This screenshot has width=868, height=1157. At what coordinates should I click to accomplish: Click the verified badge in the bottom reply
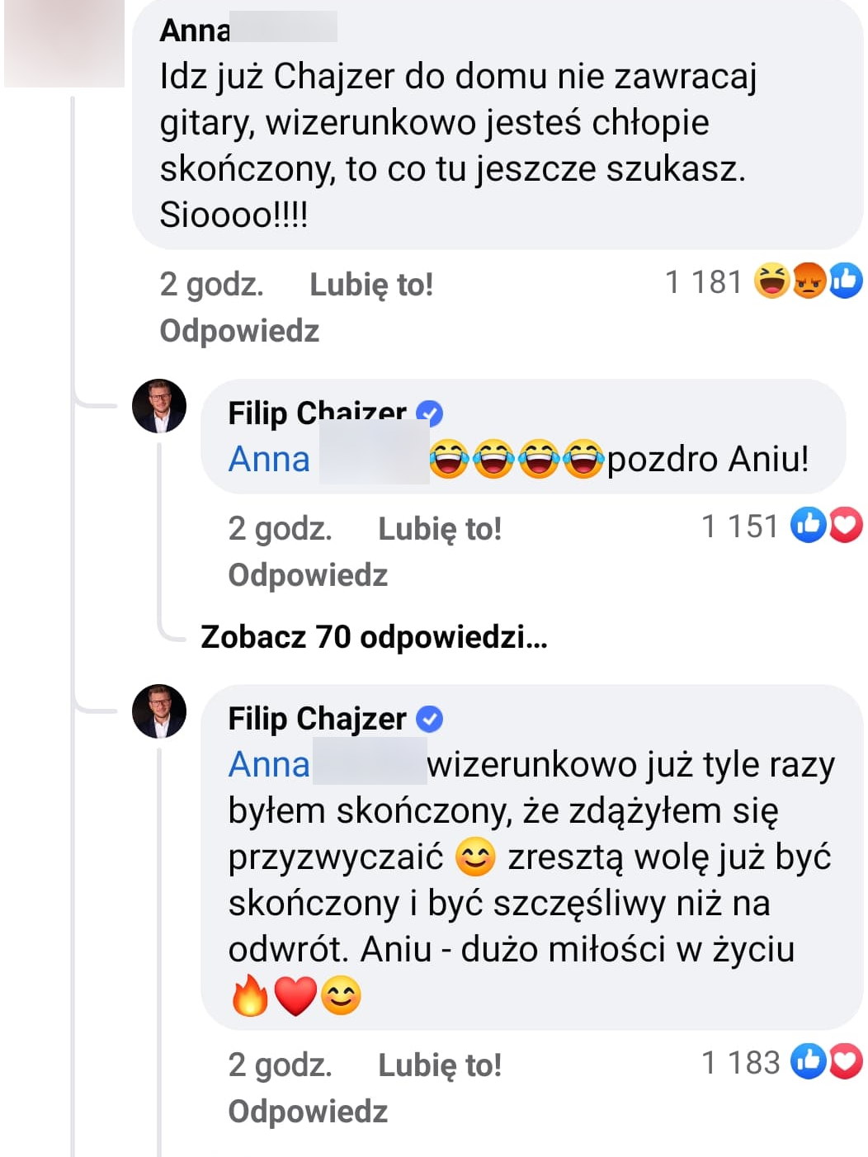(x=429, y=719)
